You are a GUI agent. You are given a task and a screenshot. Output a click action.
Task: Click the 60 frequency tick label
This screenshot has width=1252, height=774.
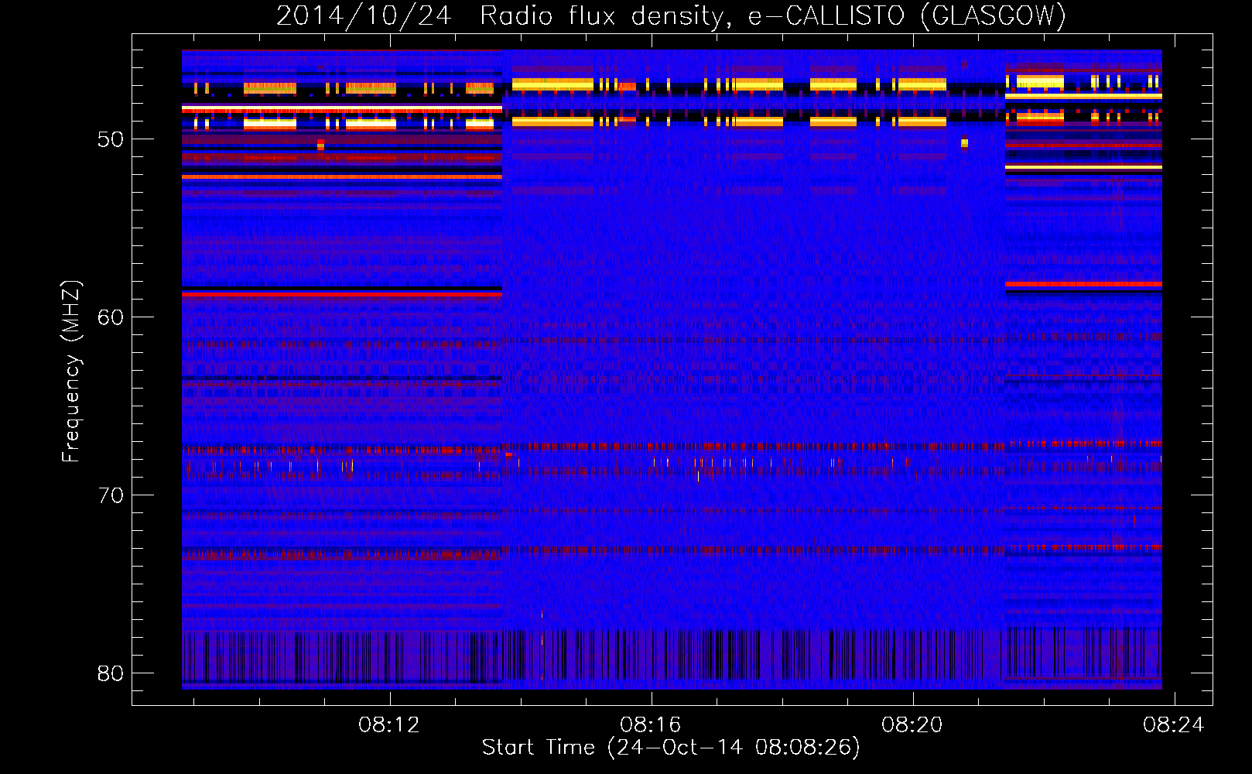coord(111,317)
